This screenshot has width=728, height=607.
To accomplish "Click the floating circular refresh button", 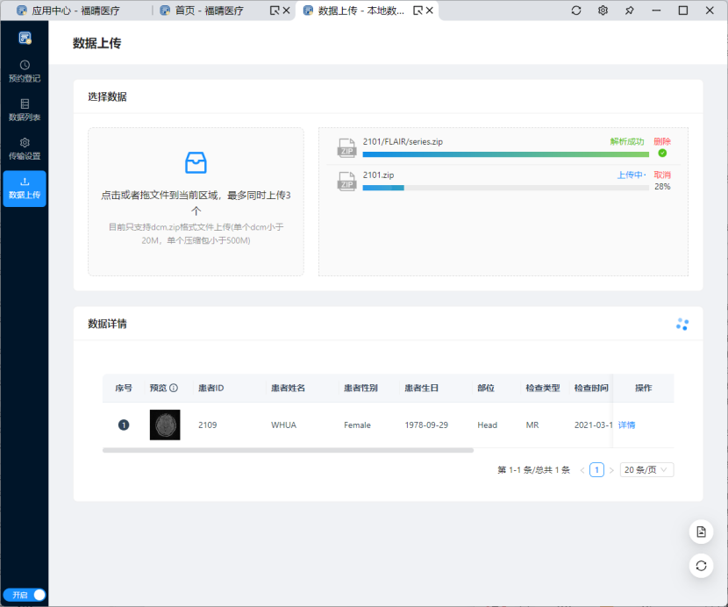I will pos(701,565).
